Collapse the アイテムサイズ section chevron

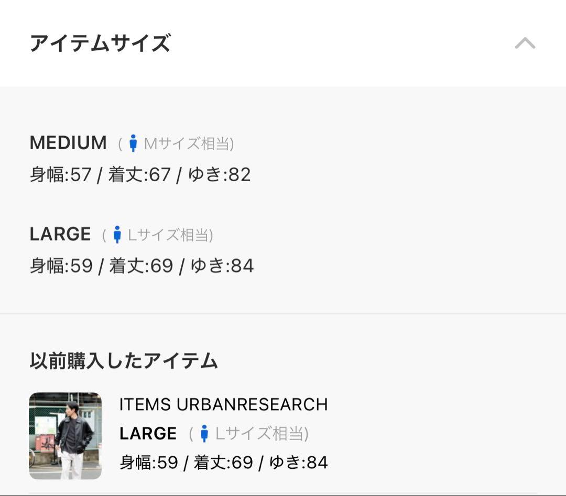(525, 43)
